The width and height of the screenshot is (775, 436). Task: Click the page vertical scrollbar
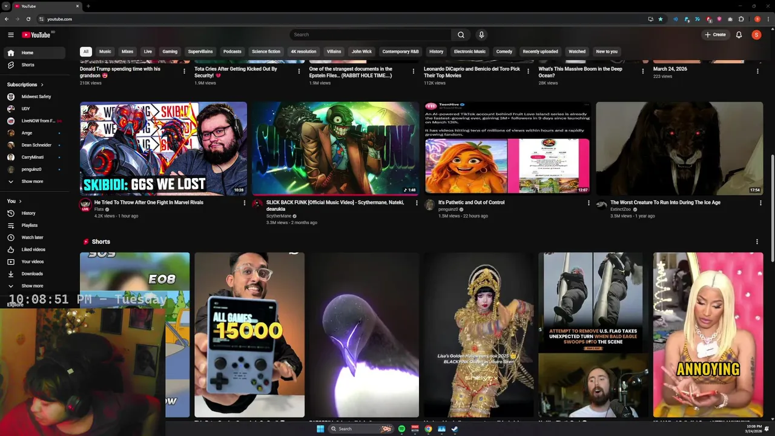click(772, 209)
